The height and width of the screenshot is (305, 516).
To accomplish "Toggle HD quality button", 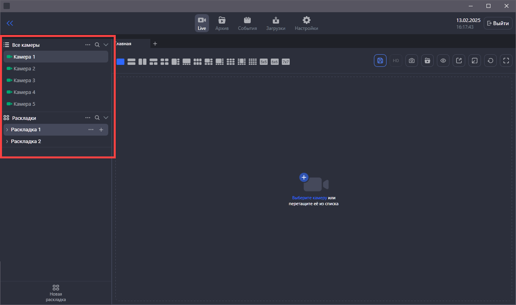I will pyautogui.click(x=396, y=61).
